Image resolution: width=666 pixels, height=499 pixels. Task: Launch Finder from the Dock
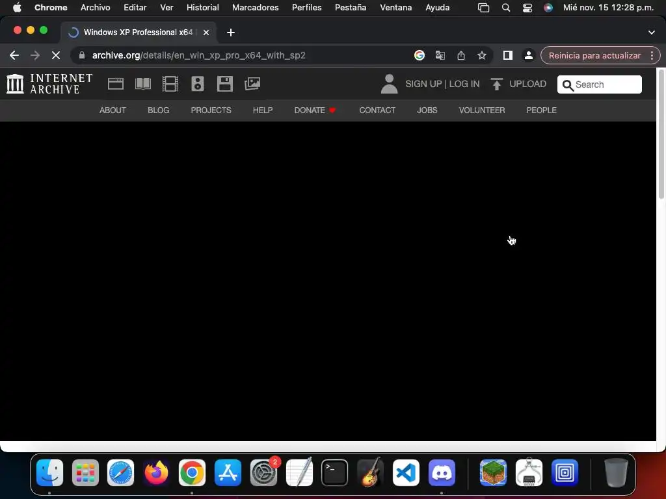[49, 473]
